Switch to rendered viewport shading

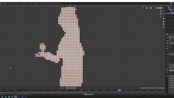pyautogui.click(x=162, y=8)
